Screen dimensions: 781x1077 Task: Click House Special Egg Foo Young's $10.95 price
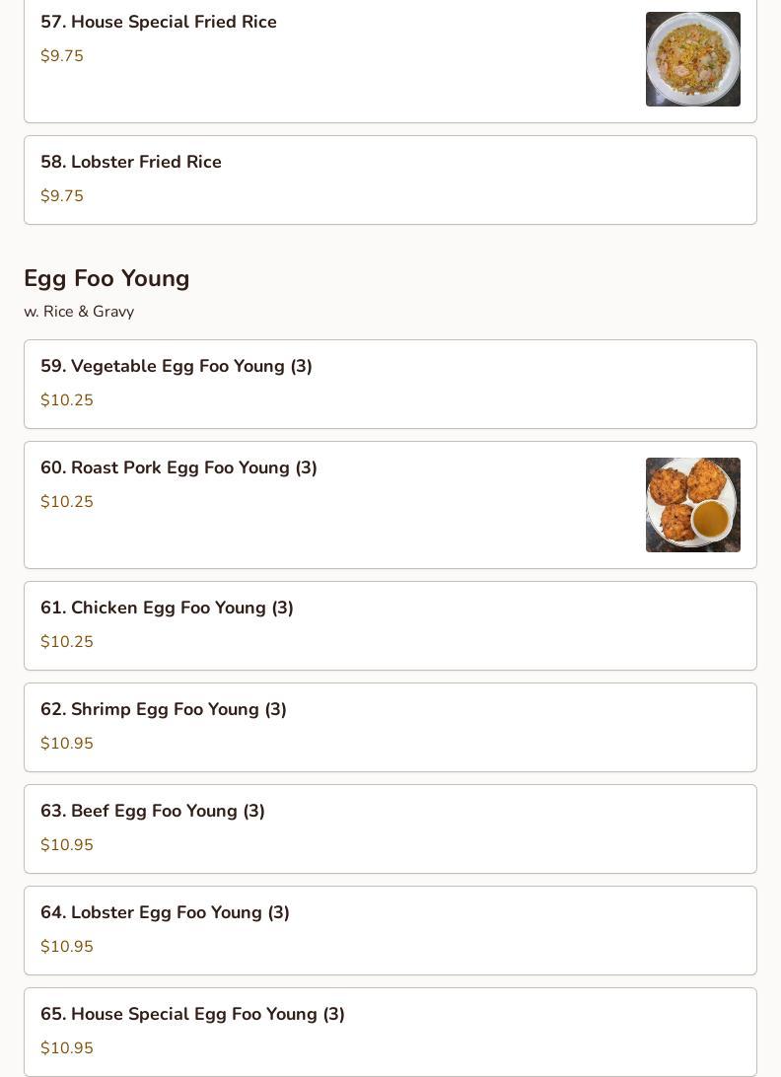click(x=67, y=1048)
